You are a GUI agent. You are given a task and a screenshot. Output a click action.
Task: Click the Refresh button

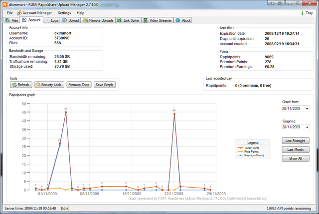coord(21,85)
